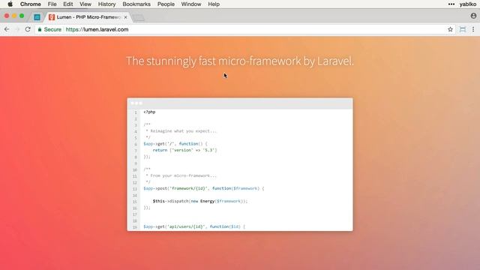Screen dimensions: 480x270
Task: Close the Lumen tab
Action: pos(125,17)
